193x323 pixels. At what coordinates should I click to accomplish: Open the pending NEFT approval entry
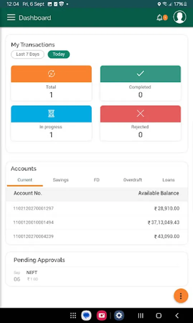click(96, 276)
